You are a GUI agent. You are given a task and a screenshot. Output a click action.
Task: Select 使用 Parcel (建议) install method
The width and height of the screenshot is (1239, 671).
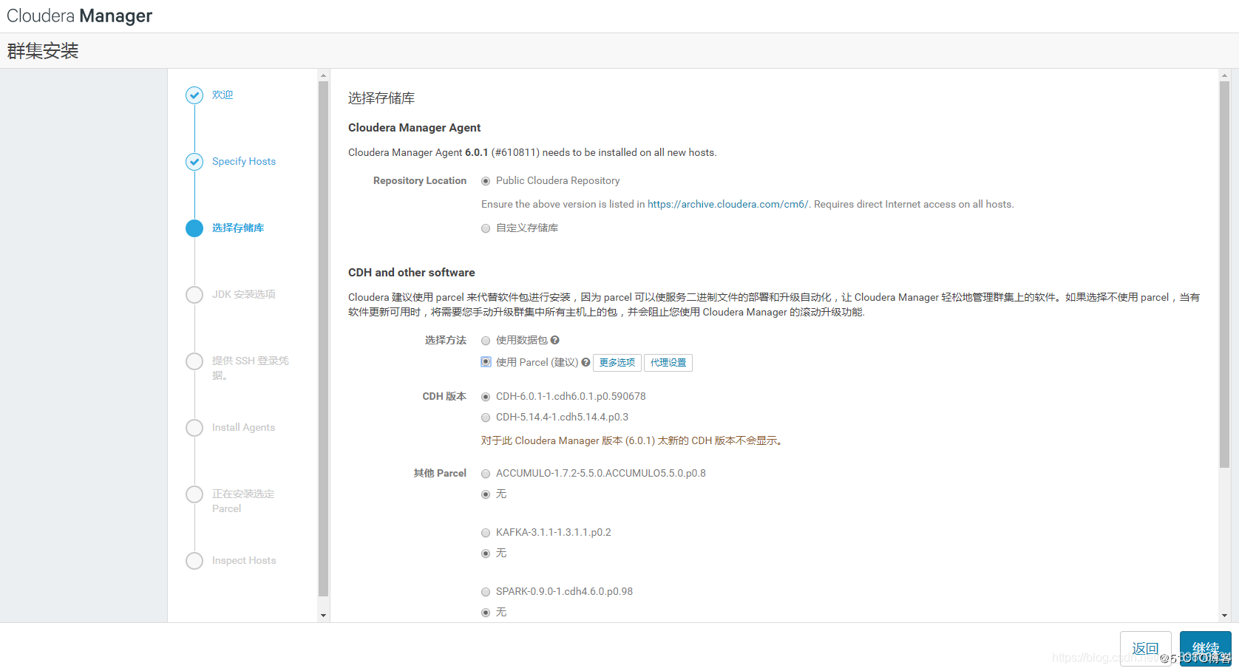tap(486, 361)
